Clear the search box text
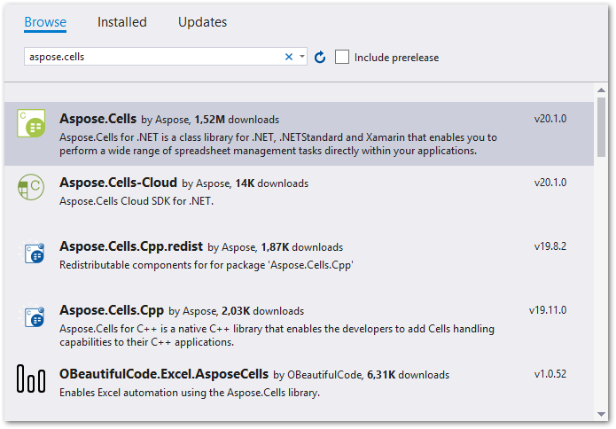 coord(288,57)
